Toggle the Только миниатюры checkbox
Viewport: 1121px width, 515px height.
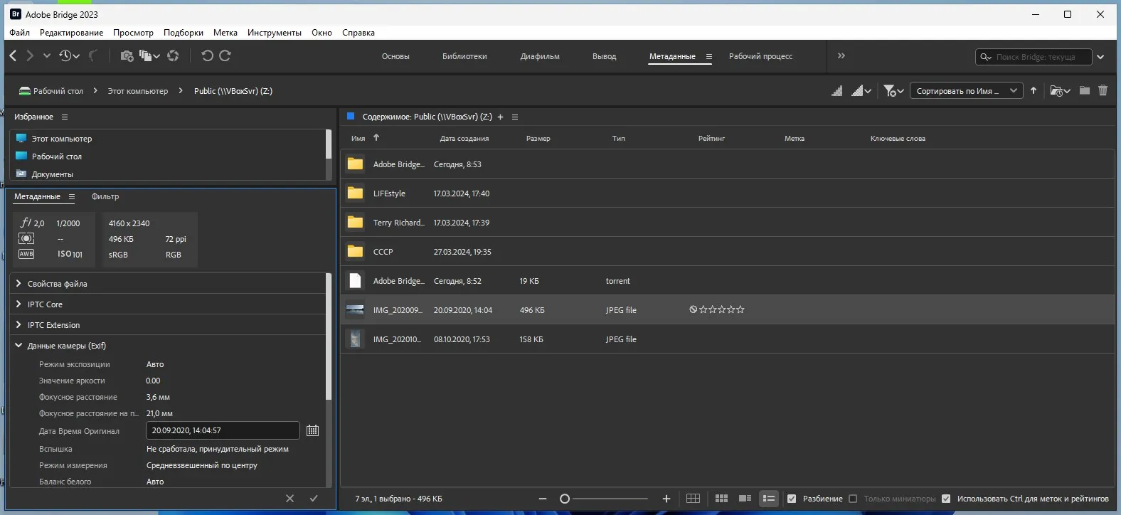[x=853, y=499]
